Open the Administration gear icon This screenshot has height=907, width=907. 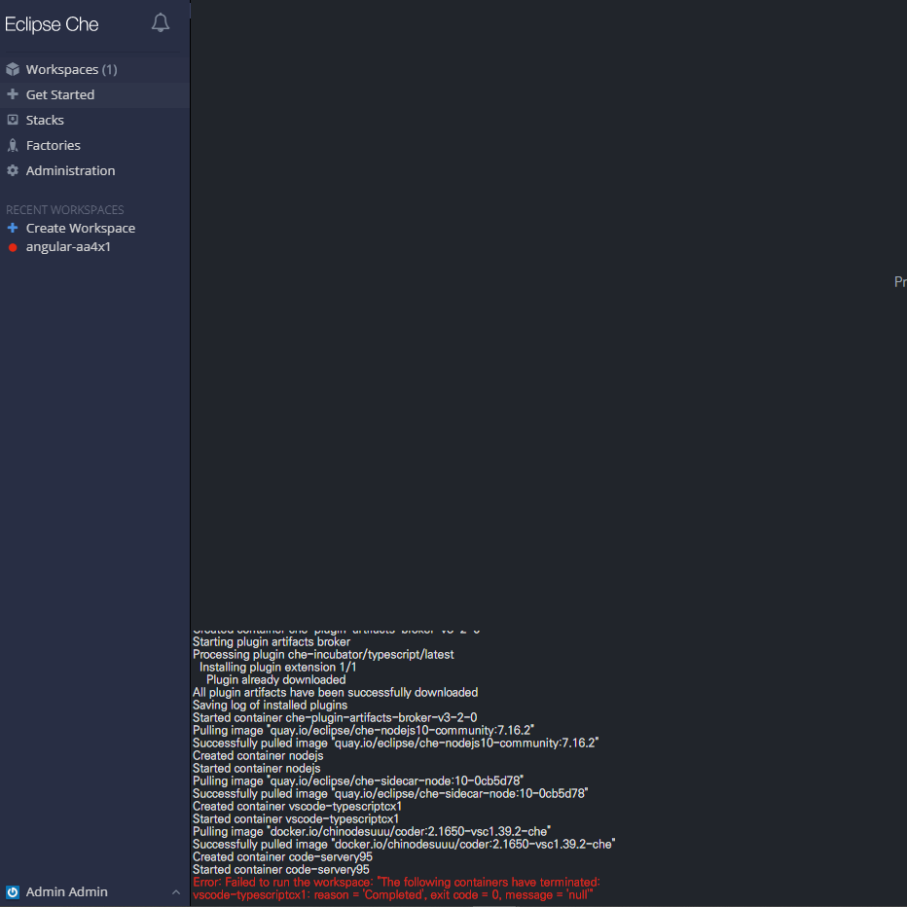coord(13,169)
